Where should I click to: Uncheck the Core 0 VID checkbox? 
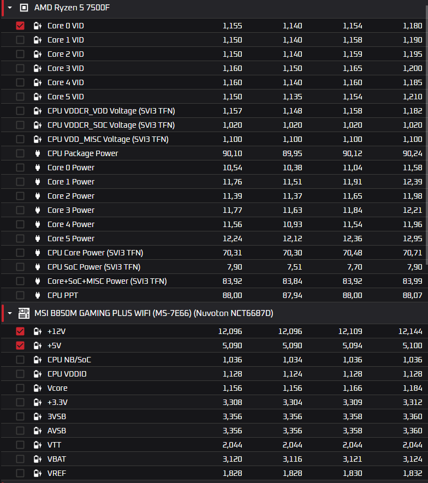pyautogui.click(x=20, y=26)
